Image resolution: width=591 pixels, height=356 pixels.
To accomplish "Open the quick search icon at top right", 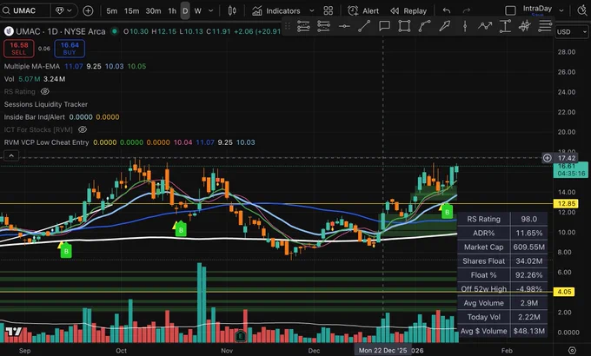I will [x=582, y=10].
